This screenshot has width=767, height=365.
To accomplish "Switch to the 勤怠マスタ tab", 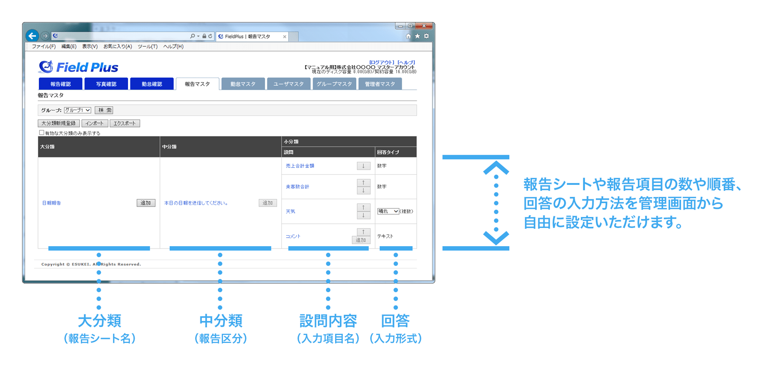I will 243,84.
